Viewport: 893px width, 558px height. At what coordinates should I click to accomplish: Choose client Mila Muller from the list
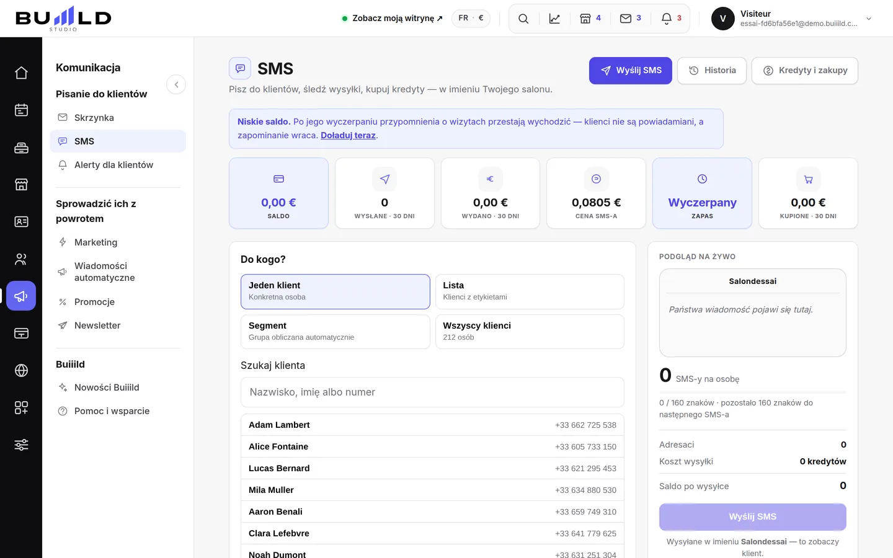pyautogui.click(x=432, y=490)
